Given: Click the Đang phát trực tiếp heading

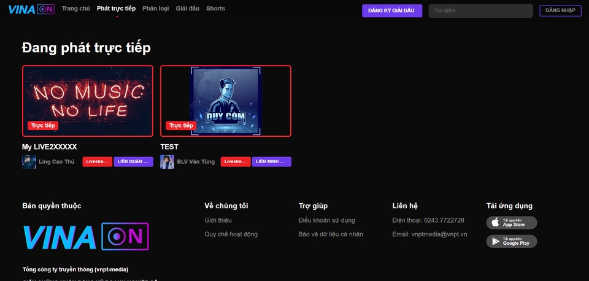Looking at the screenshot, I should click(x=87, y=48).
